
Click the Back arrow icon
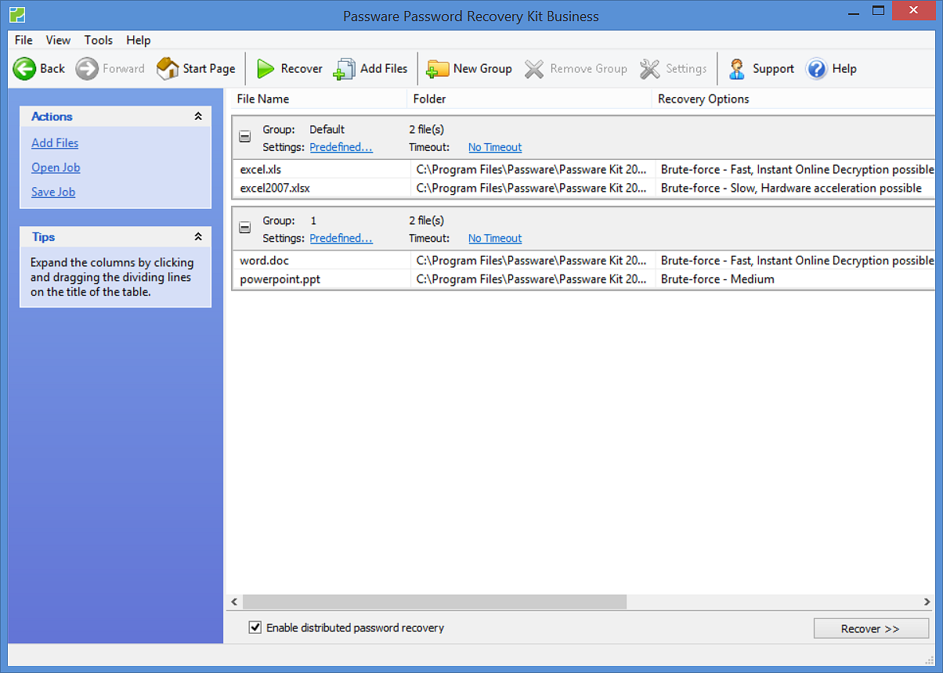(24, 69)
